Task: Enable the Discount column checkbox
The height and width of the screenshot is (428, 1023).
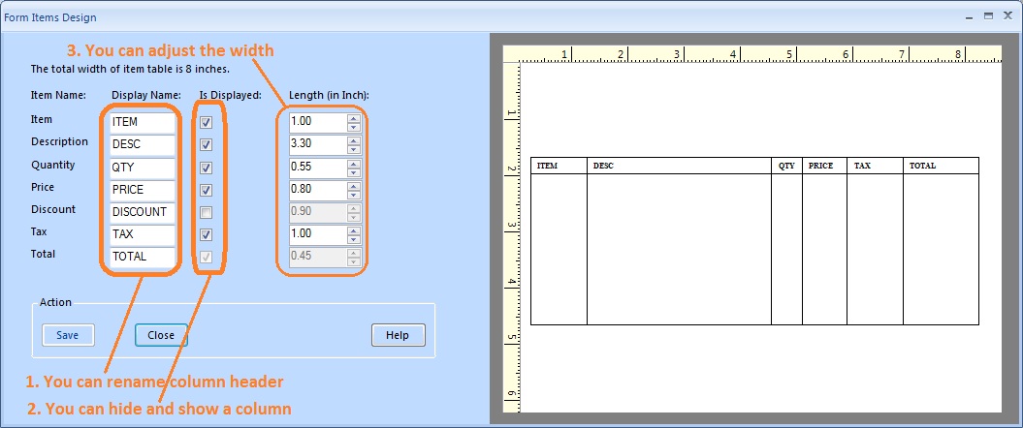Action: click(x=206, y=212)
